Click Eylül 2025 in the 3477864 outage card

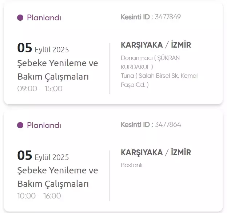pyautogui.click(x=52, y=157)
